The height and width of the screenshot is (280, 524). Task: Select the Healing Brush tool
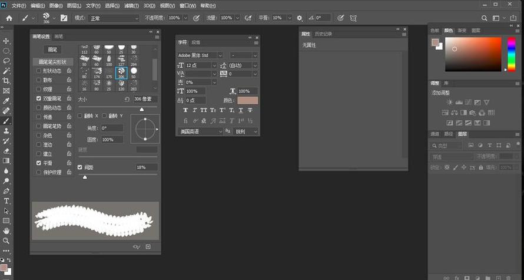[x=6, y=111]
